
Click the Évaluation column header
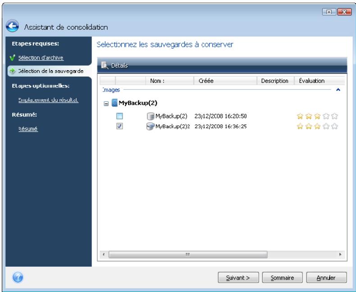pyautogui.click(x=319, y=81)
